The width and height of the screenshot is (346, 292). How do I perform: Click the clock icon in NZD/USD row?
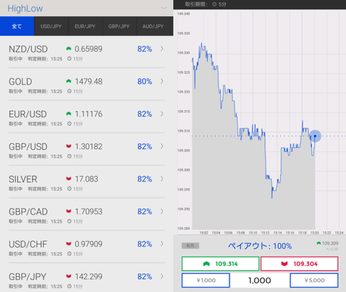click(69, 59)
